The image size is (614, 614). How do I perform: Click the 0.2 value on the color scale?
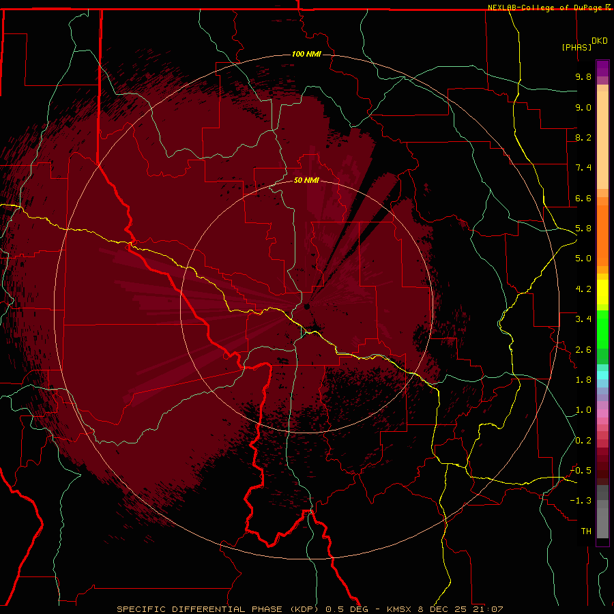[583, 441]
